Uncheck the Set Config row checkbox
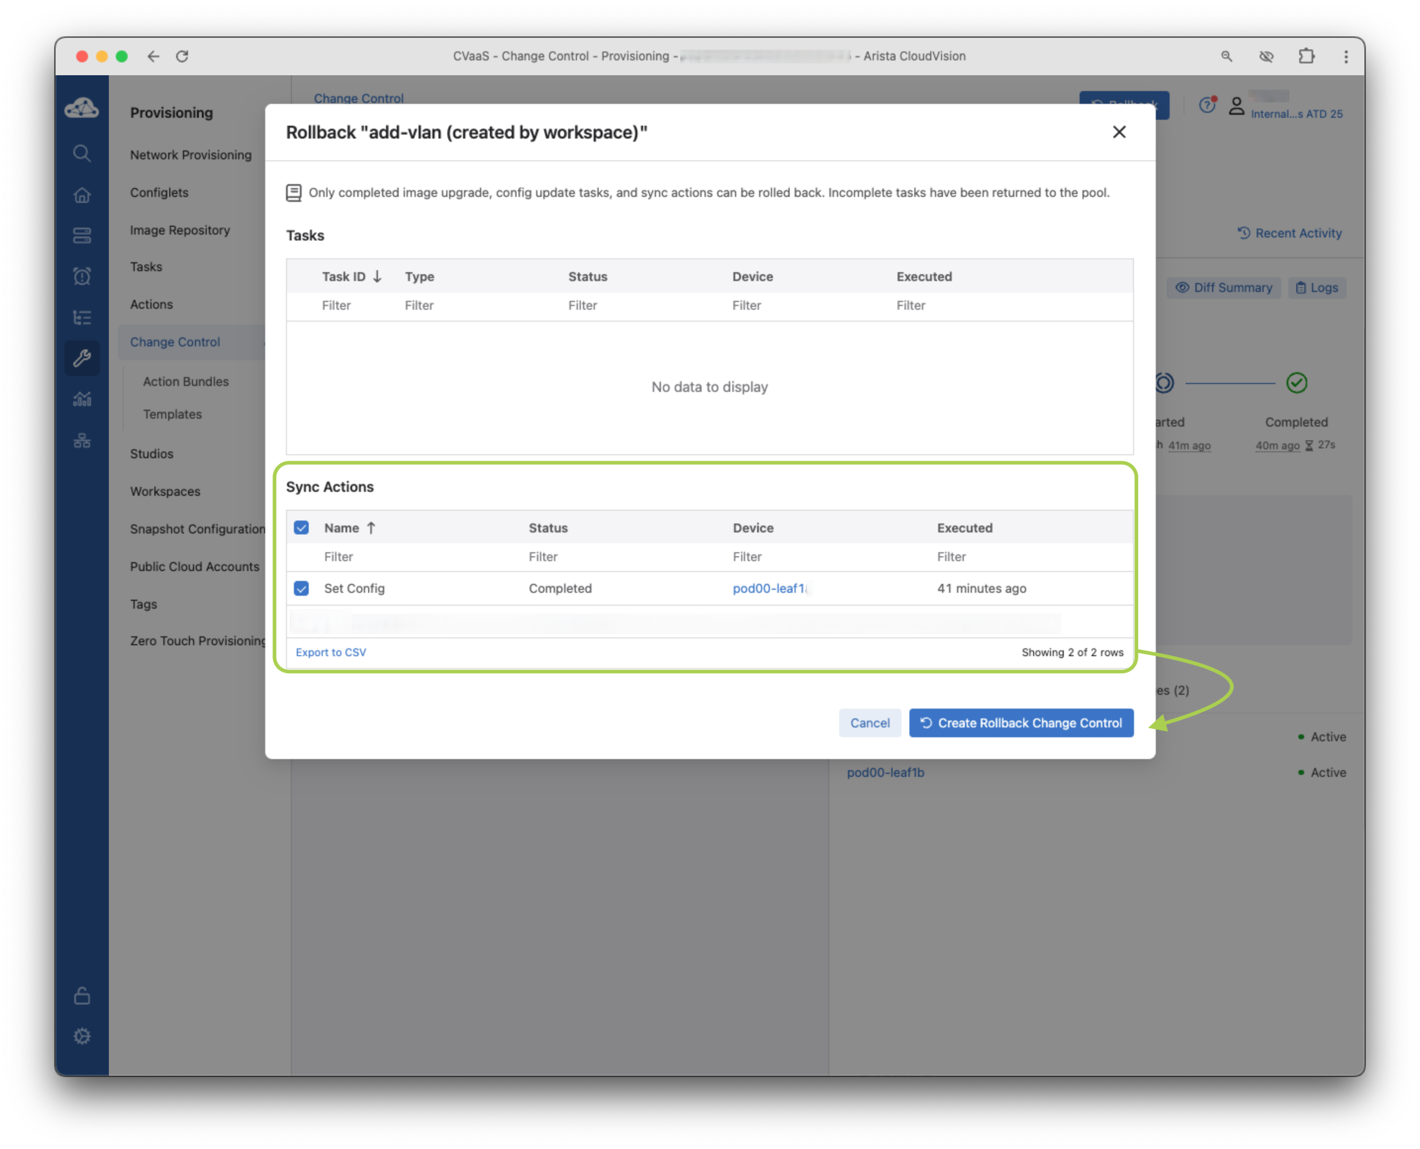Viewport: 1420px width, 1149px height. (x=301, y=588)
